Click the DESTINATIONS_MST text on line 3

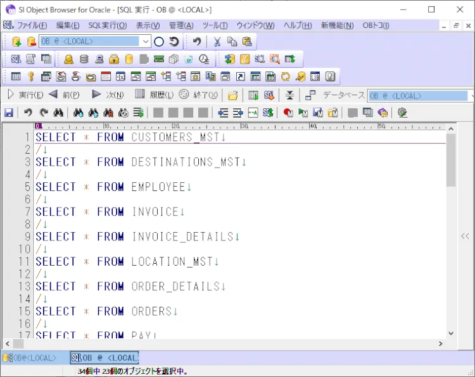tap(186, 162)
